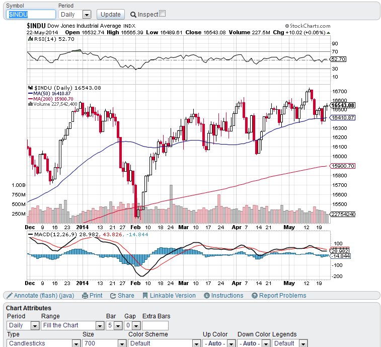The width and height of the screenshot is (381, 347).
Task: Click the Report Problems question icon
Action: coord(254,296)
